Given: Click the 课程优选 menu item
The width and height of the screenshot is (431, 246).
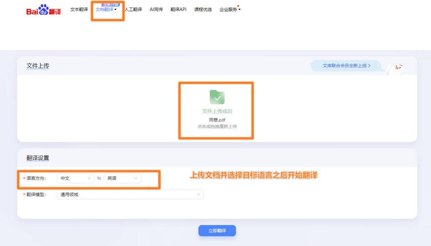Looking at the screenshot, I should click(x=202, y=10).
